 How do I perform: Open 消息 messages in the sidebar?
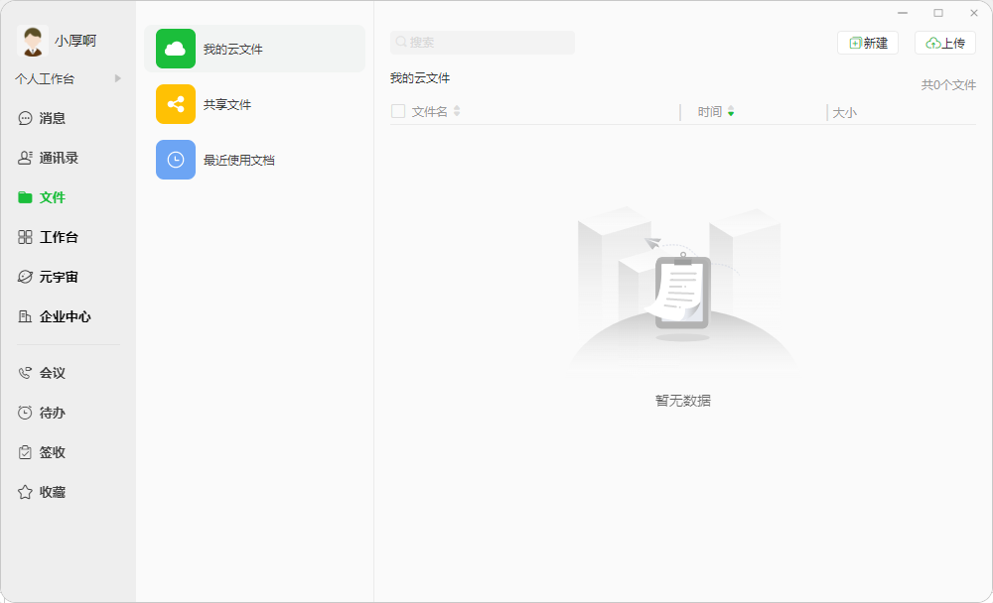point(42,118)
